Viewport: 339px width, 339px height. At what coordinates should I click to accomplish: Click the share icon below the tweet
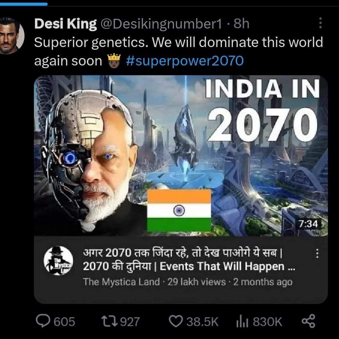coord(308,321)
